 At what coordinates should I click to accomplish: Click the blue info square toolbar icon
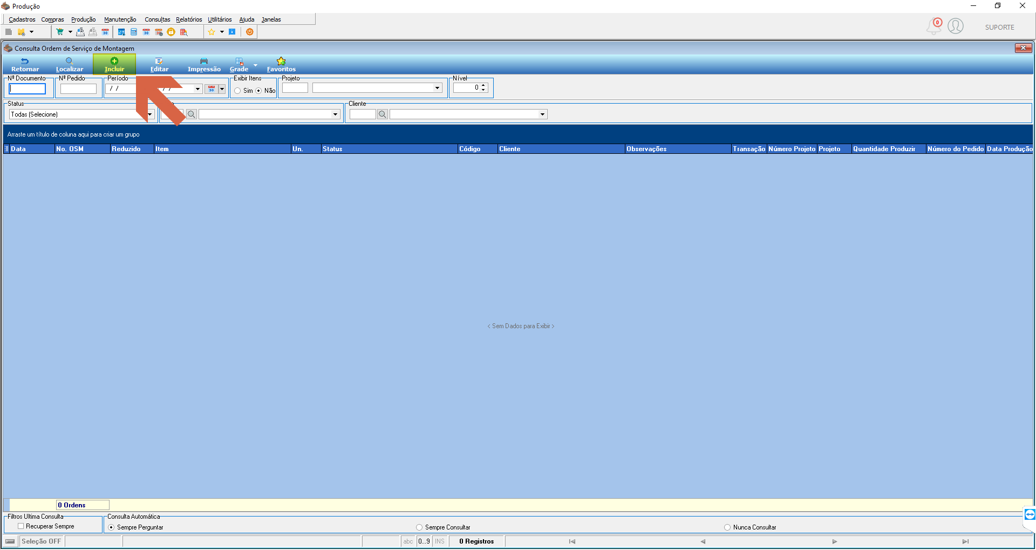pos(232,32)
